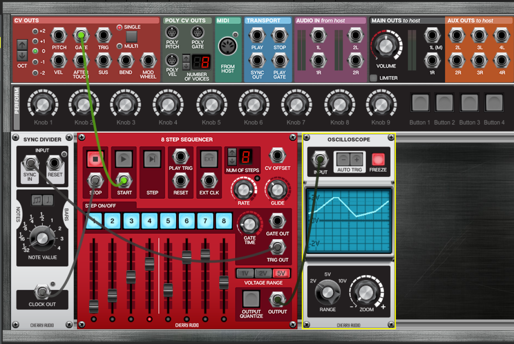Click the BEND CV output jack
Viewport: 514px width, 344px height.
126,61
